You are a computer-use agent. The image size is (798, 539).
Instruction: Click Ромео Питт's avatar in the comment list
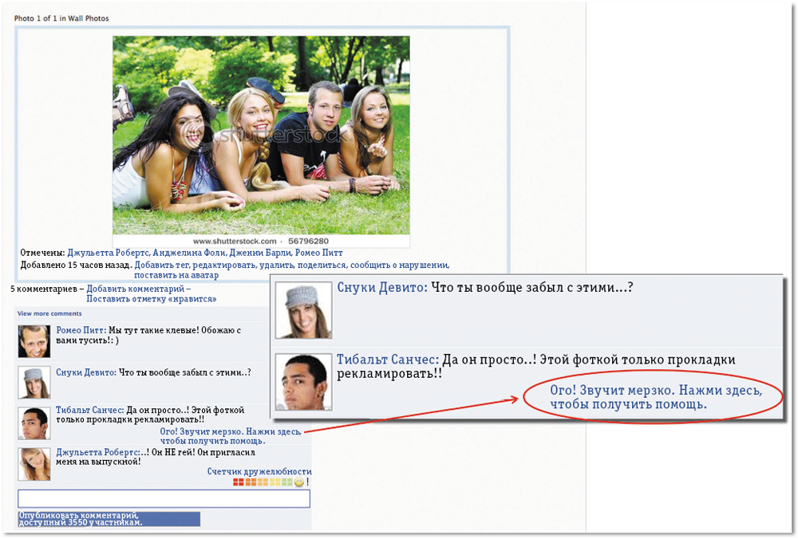(x=34, y=341)
